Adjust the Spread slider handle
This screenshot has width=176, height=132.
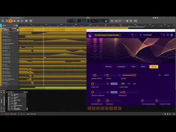(x=107, y=75)
